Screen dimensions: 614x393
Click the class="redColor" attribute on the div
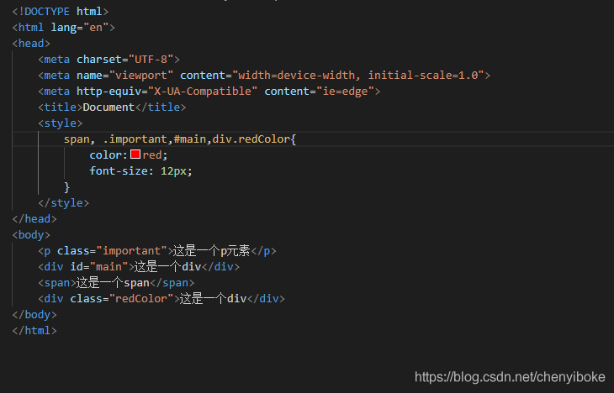pyautogui.click(x=121, y=299)
